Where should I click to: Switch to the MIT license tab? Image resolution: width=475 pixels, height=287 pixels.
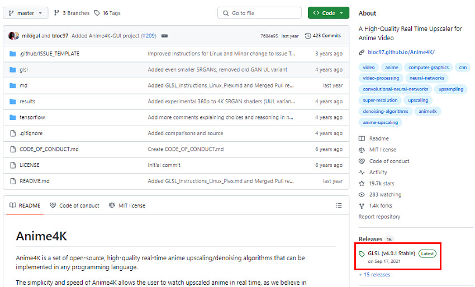[127, 205]
